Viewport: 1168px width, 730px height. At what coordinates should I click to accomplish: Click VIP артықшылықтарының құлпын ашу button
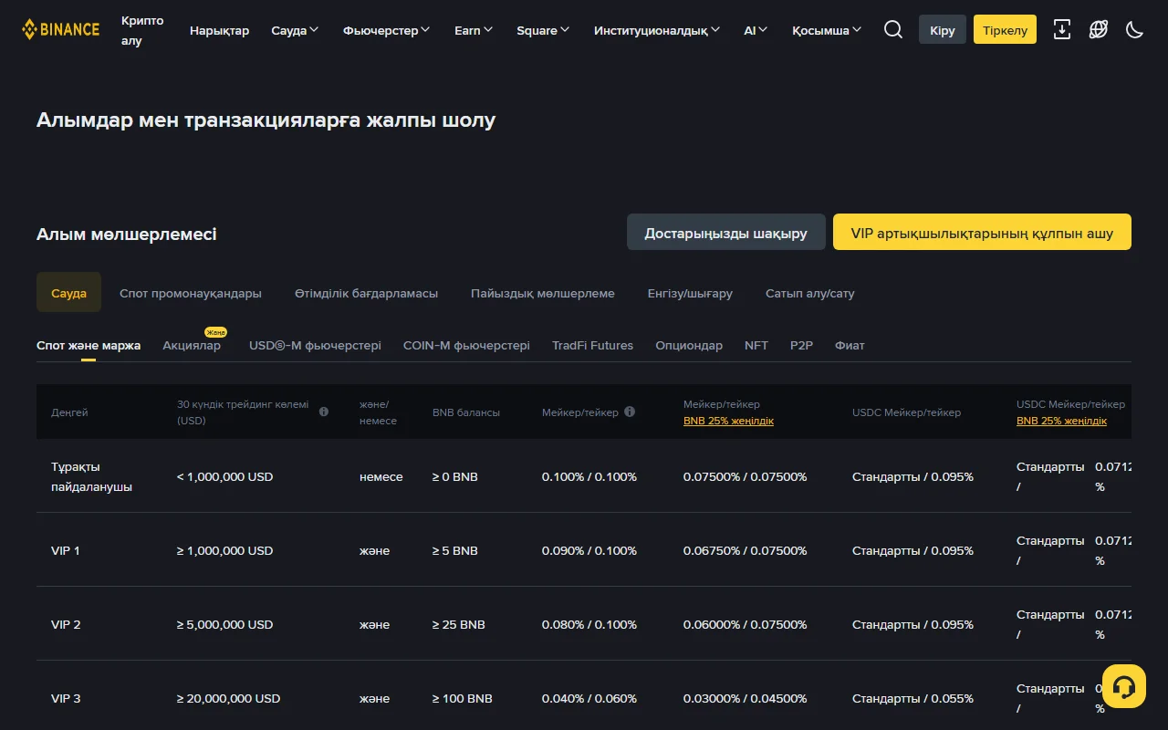point(982,232)
